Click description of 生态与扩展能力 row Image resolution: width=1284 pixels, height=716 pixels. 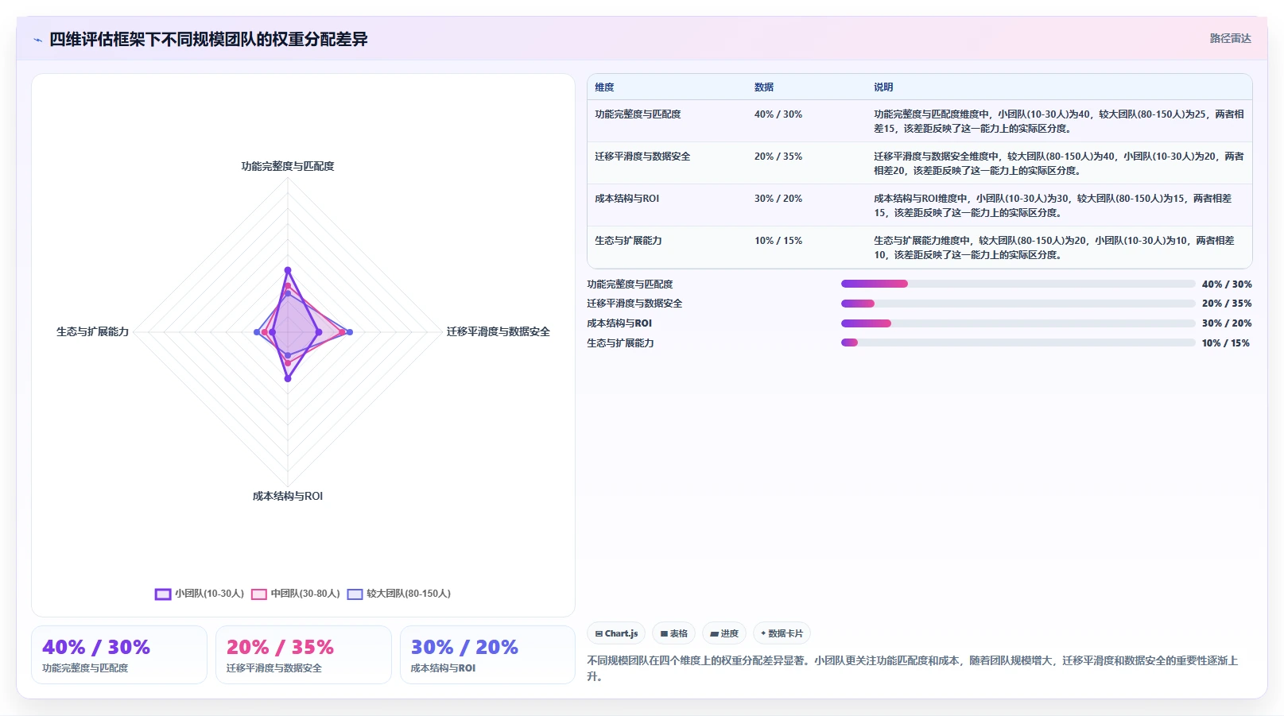coord(1054,248)
